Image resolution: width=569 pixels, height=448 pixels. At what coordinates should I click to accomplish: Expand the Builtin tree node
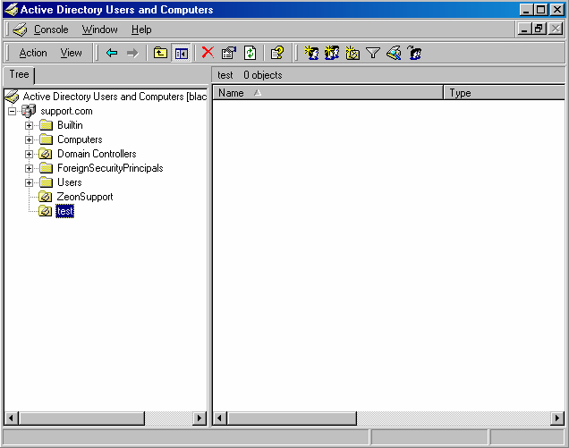tap(30, 125)
